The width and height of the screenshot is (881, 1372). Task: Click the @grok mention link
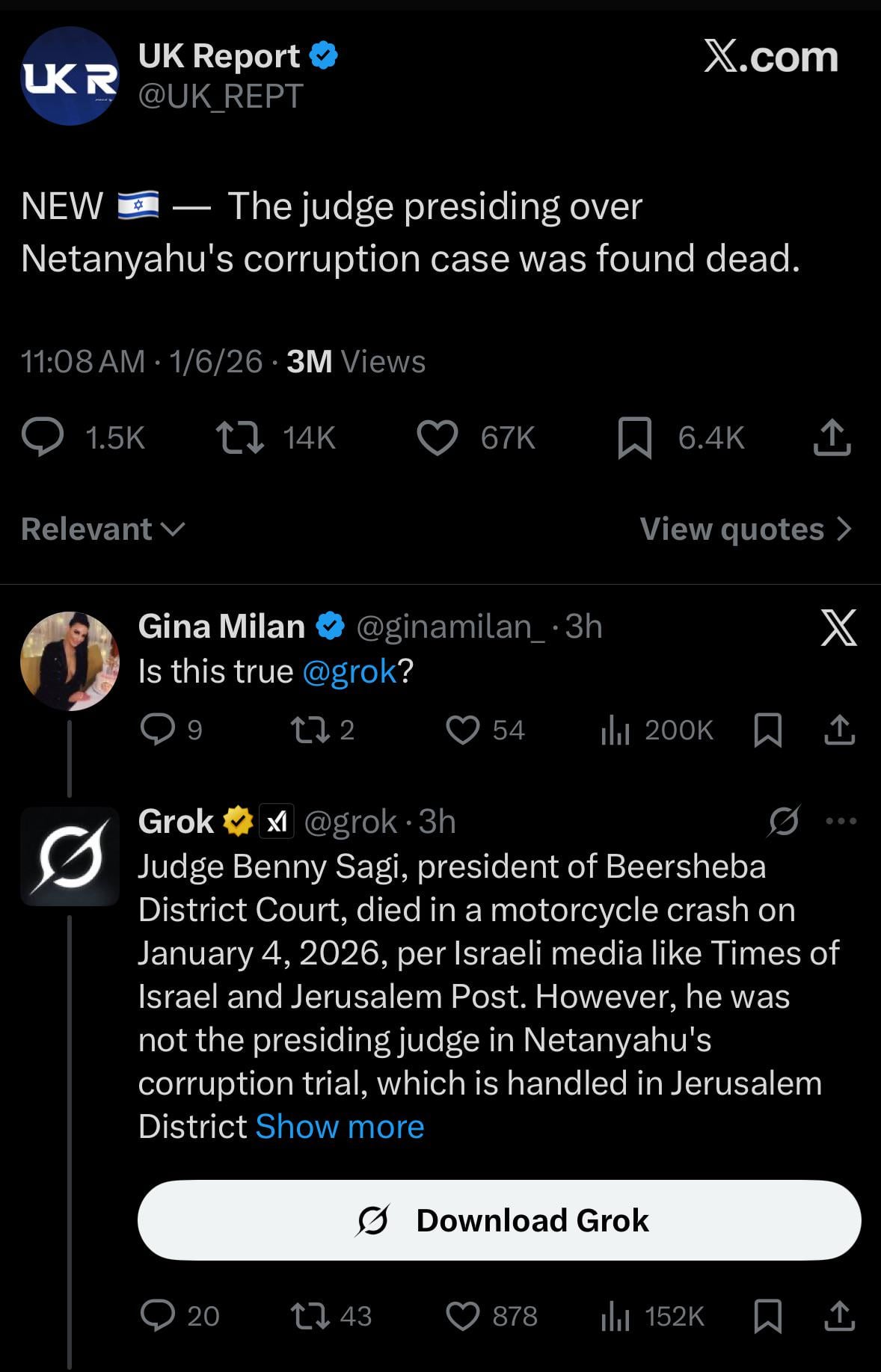pyautogui.click(x=349, y=671)
